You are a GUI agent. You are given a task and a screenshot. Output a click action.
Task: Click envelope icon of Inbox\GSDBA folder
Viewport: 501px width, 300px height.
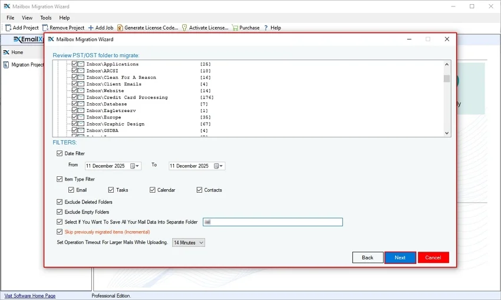(x=81, y=130)
